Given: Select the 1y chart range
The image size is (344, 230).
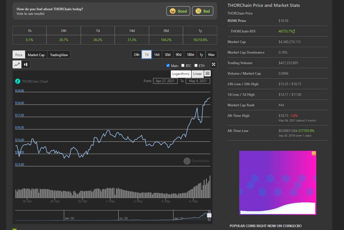Looking at the screenshot, I should (x=201, y=54).
